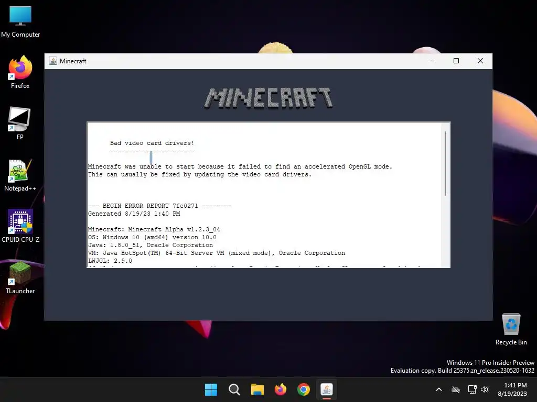Select the FP desktop shortcut
The width and height of the screenshot is (537, 402).
click(x=20, y=123)
